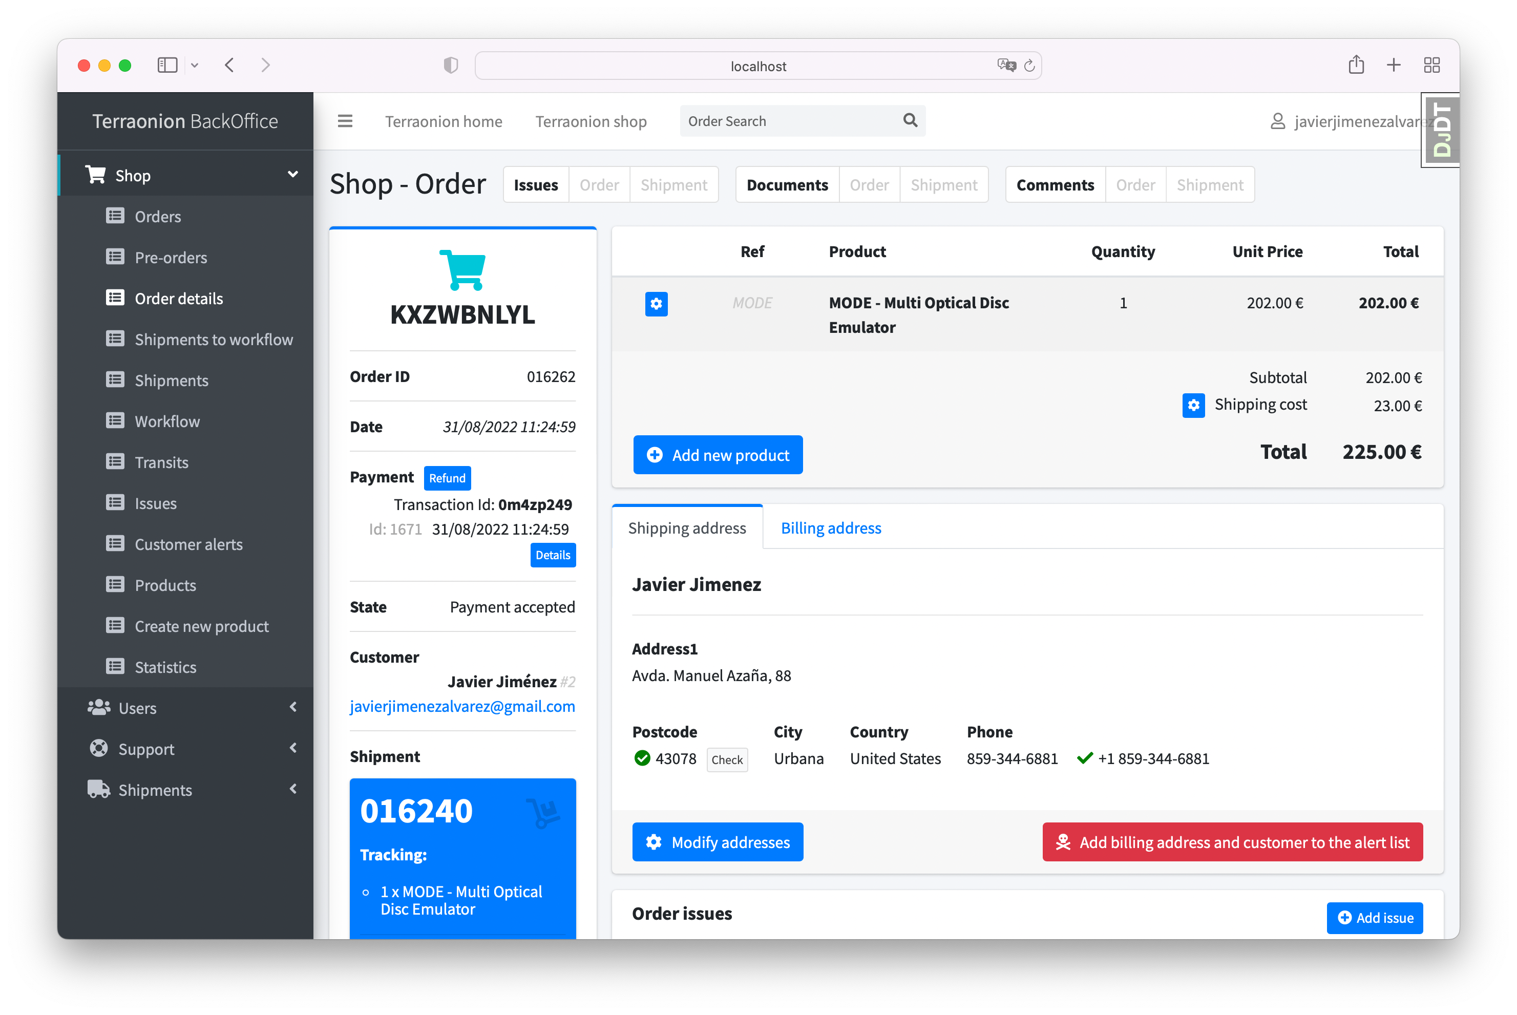Expand the Support sidebar section

(x=293, y=748)
